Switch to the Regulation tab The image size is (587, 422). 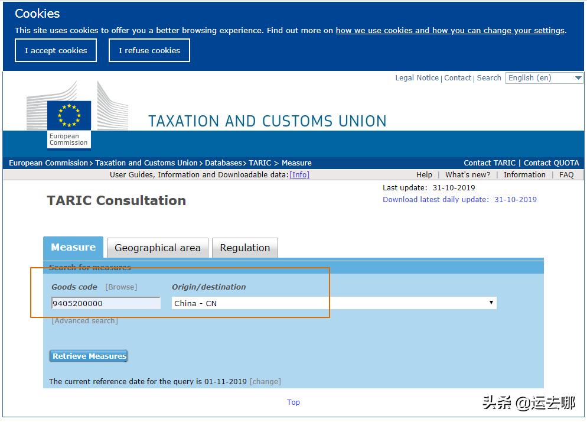pos(245,248)
